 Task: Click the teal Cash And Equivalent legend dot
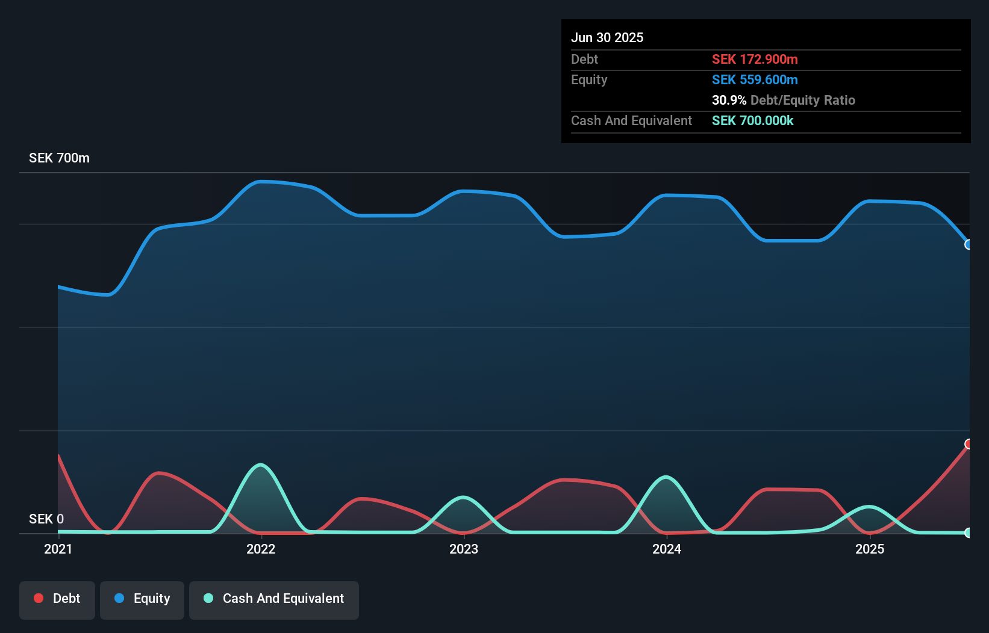tap(208, 598)
